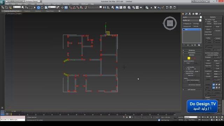Switch to the Object Paint ribbon tab
This screenshot has height=126, width=224.
(x=50, y=11)
